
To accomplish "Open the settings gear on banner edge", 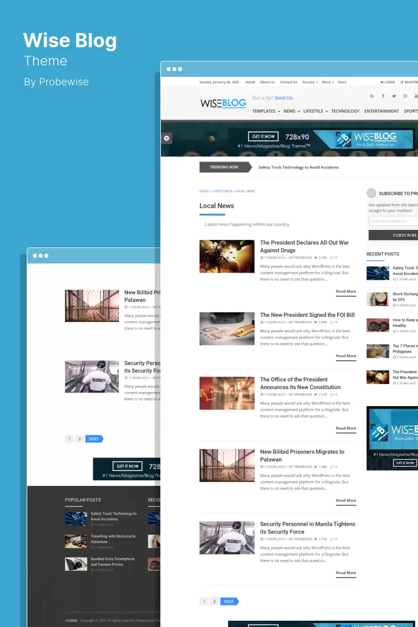I will coord(167,138).
